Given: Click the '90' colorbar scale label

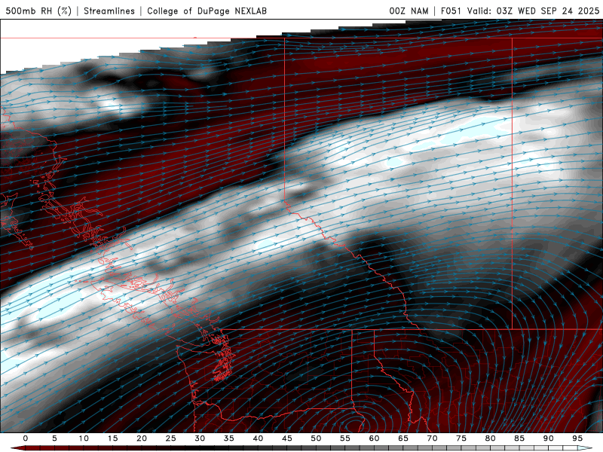Looking at the screenshot, I should coord(549,438).
